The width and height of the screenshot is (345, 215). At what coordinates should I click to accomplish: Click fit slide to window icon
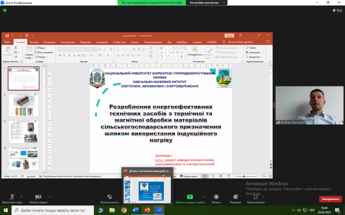[270, 176]
